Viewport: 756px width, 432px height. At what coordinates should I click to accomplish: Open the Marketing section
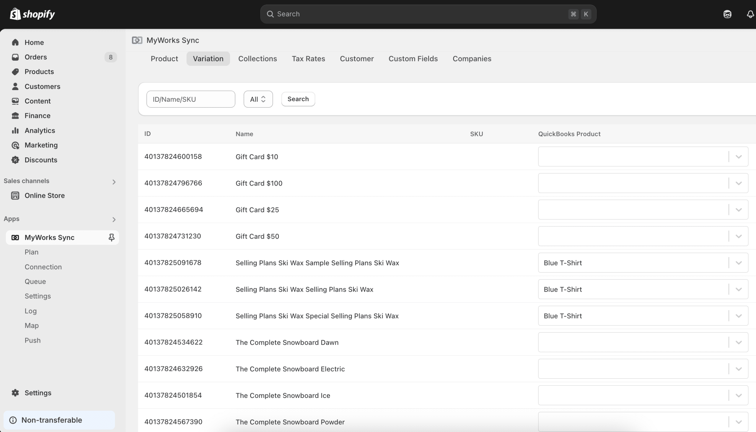click(41, 145)
